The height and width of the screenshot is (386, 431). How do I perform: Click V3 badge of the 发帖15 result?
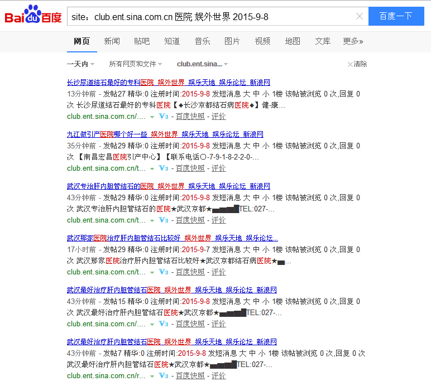coord(164,324)
